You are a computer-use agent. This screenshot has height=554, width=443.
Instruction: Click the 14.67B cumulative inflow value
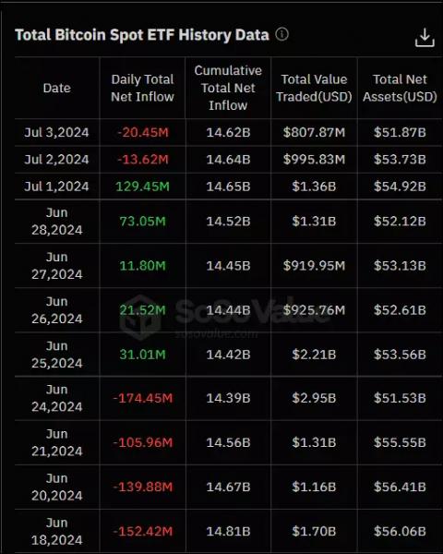coord(228,488)
